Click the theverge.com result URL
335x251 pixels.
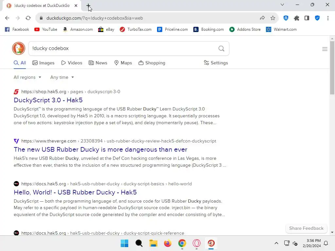(x=118, y=141)
